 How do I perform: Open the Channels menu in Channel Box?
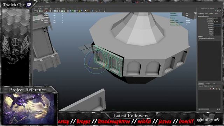point(201,14)
